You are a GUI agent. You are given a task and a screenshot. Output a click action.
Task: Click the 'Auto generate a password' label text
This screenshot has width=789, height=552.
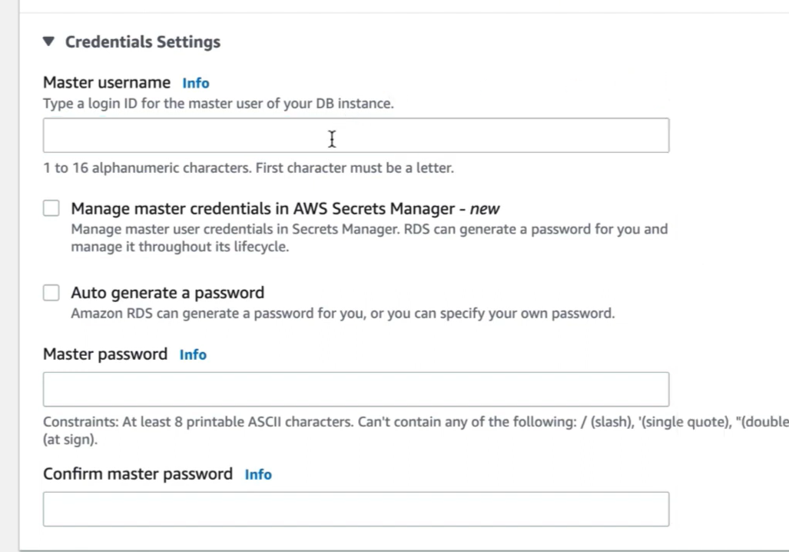pyautogui.click(x=167, y=293)
